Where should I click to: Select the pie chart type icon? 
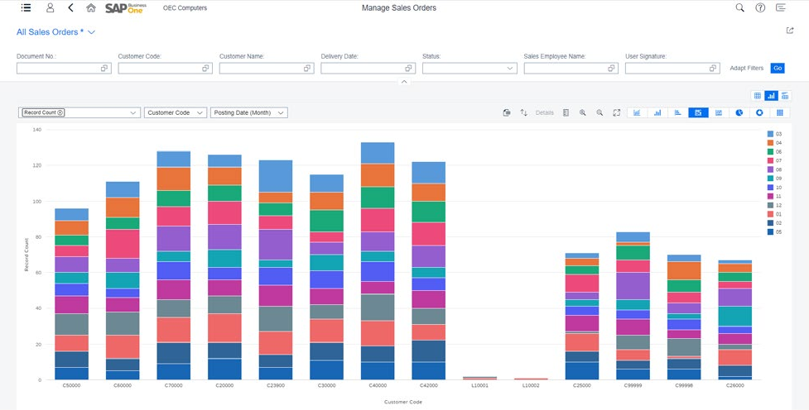pos(739,112)
